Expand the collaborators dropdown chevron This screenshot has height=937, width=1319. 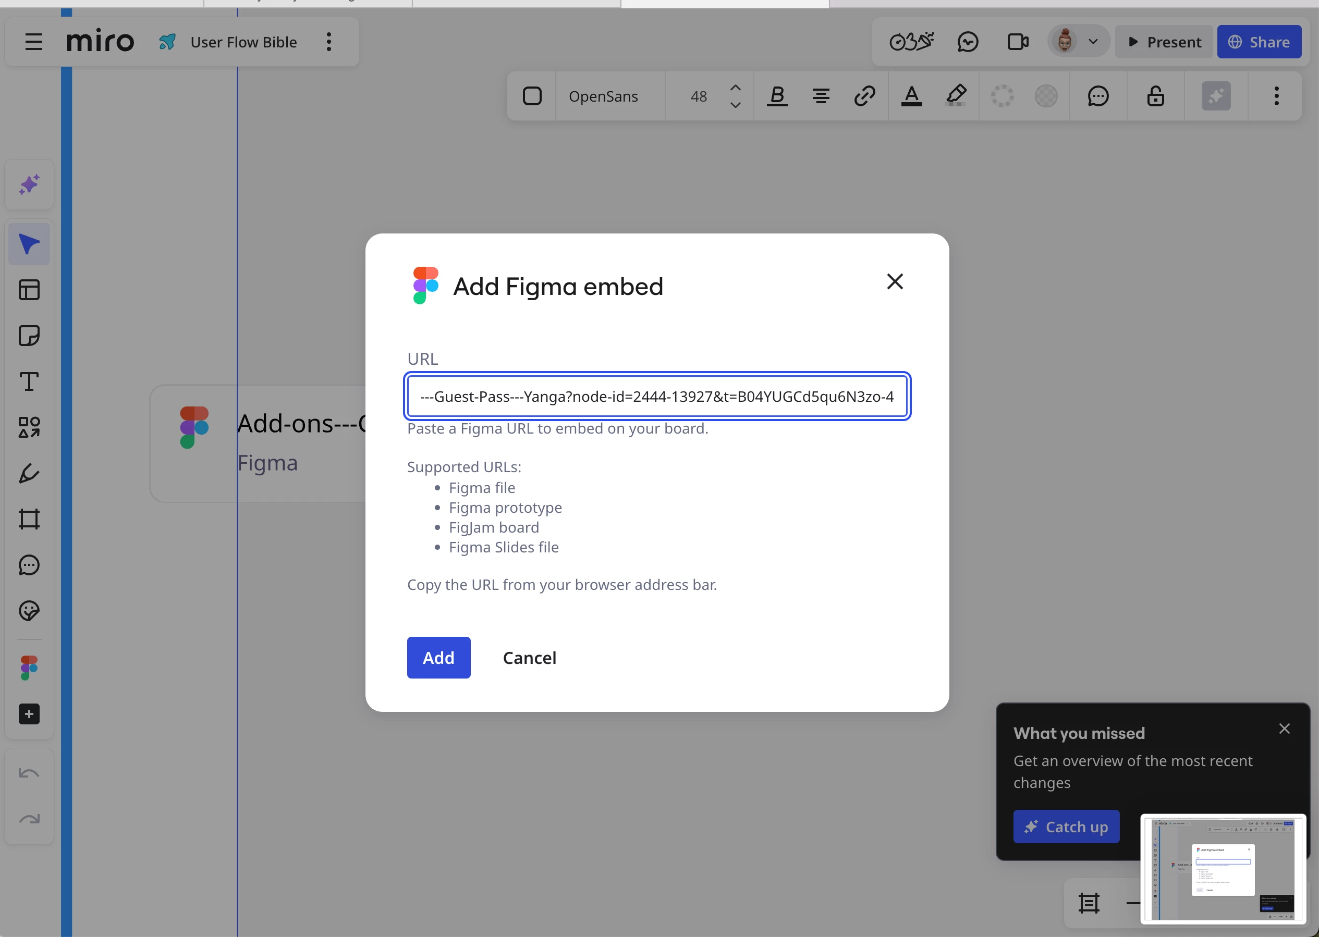(1093, 42)
